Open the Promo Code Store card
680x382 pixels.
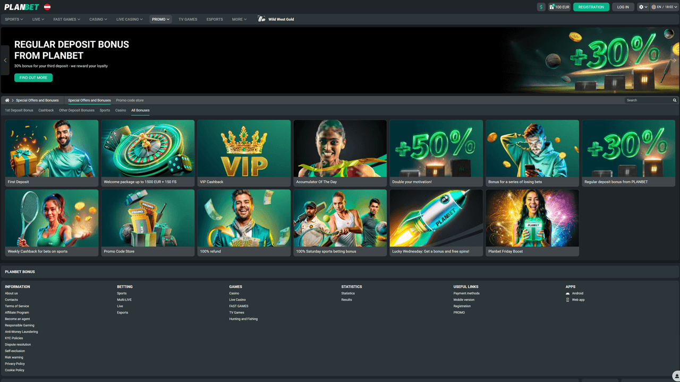(x=148, y=223)
